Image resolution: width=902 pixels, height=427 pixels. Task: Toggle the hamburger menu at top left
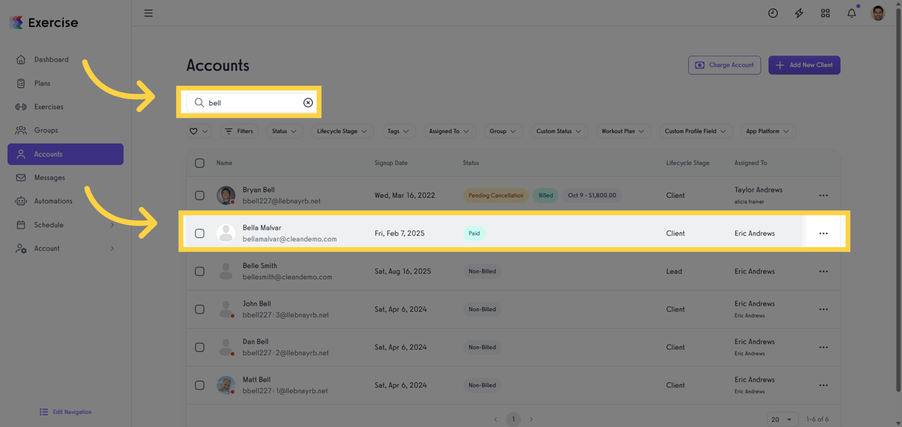[148, 13]
